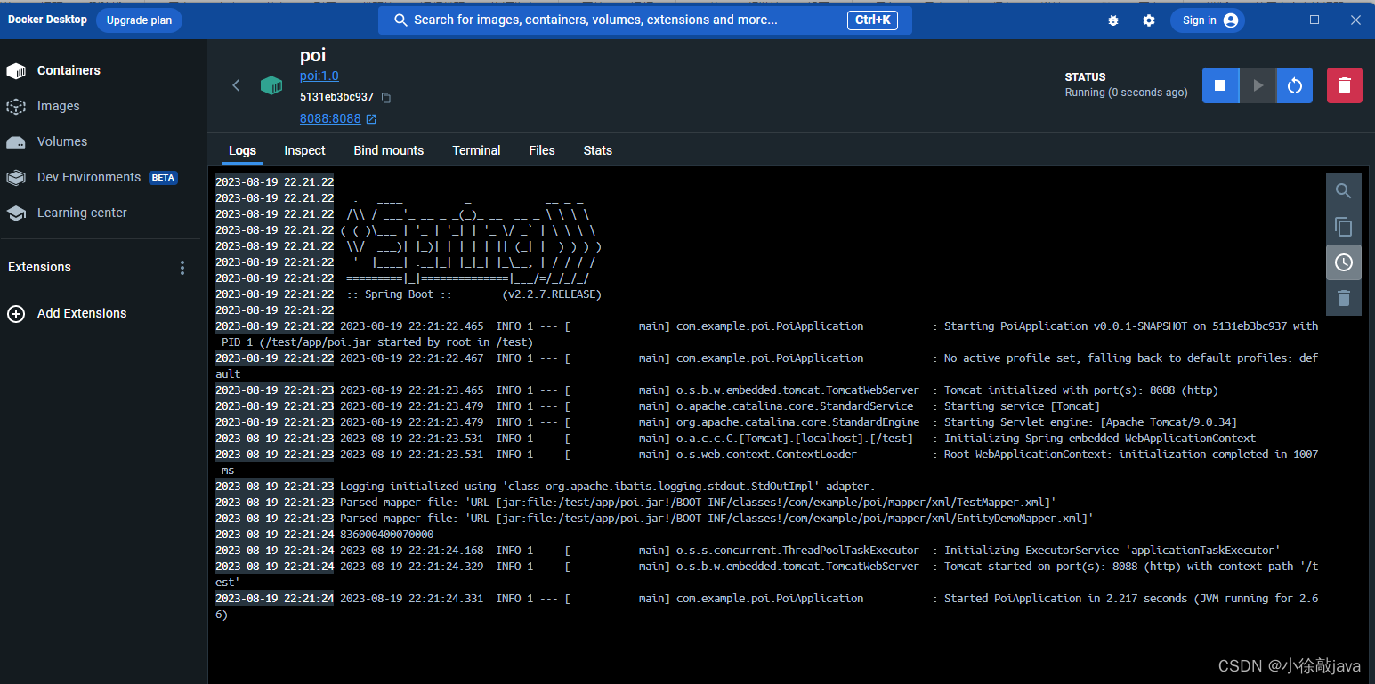Click the Docker Desktop title
Viewport: 1375px width, 684px height.
tap(47, 20)
